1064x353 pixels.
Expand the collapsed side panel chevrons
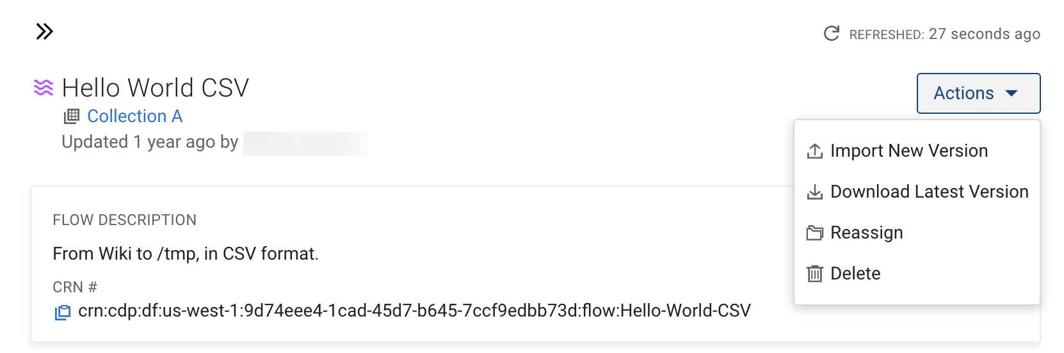pos(44,31)
